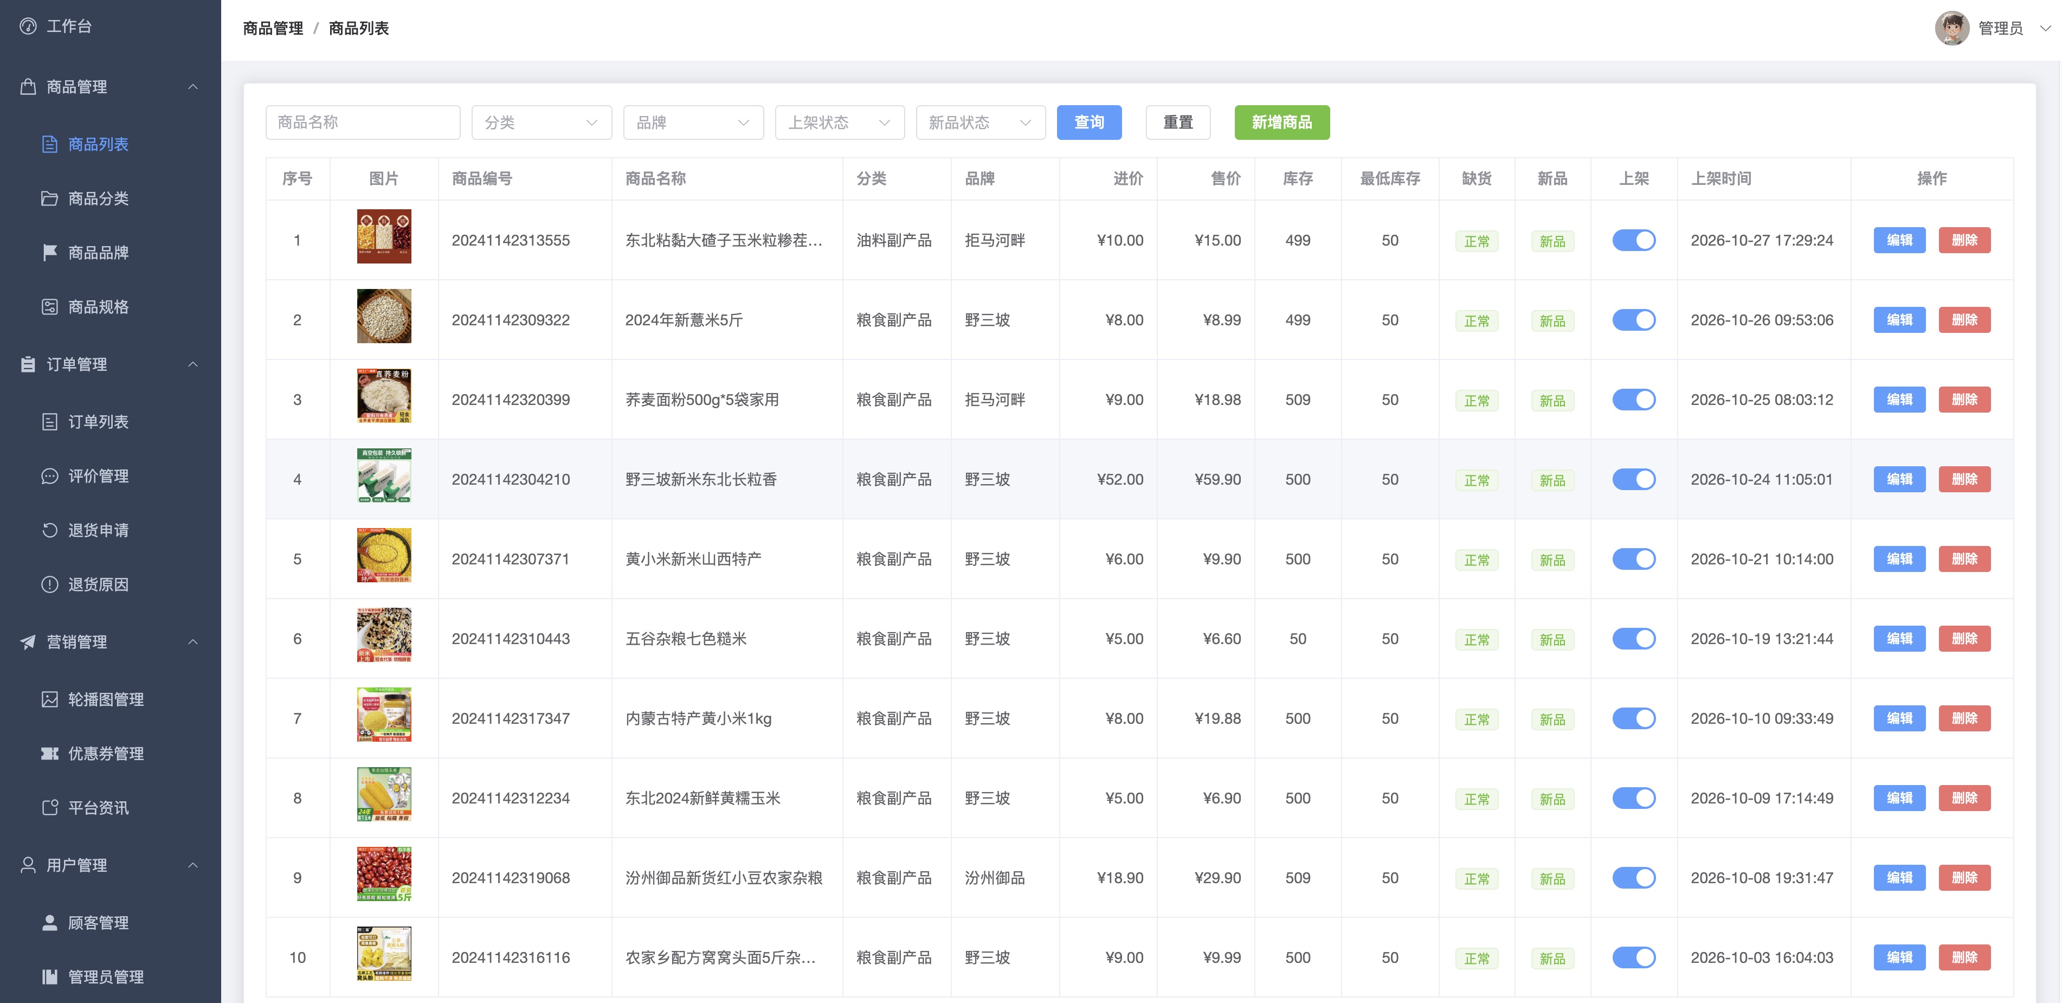Open 评价管理 menu item
The width and height of the screenshot is (2062, 1003).
(x=111, y=476)
